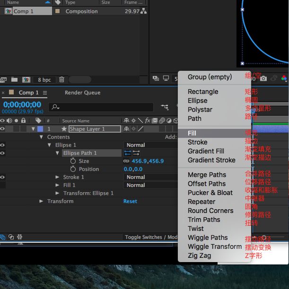
Task: Click the Always Preview This View icon
Action: click(156, 78)
